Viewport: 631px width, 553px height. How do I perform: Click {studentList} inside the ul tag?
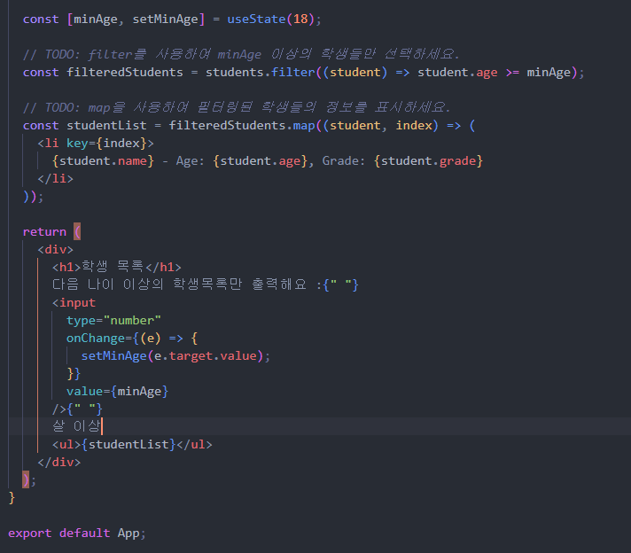129,444
